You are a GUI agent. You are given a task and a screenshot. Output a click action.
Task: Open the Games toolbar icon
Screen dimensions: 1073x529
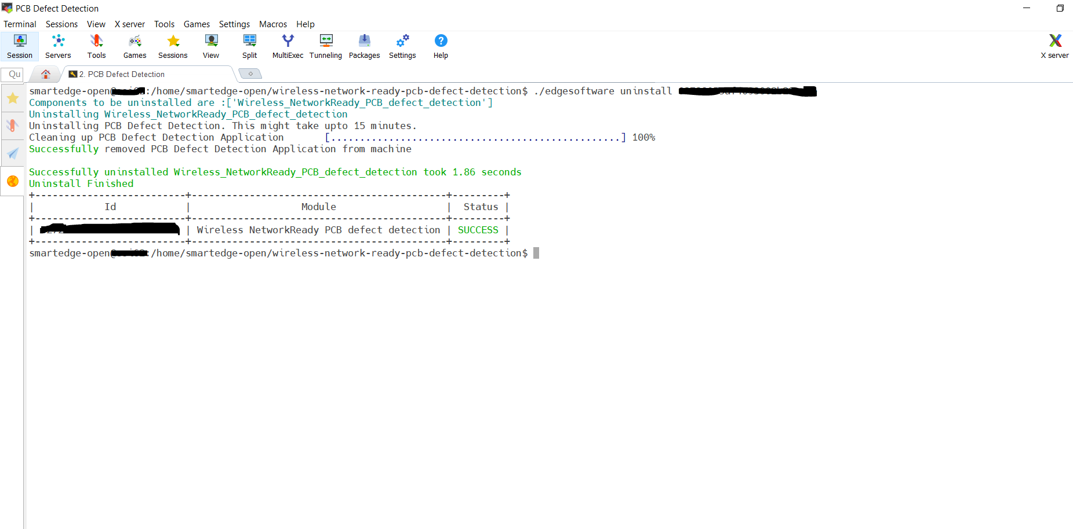(x=134, y=46)
